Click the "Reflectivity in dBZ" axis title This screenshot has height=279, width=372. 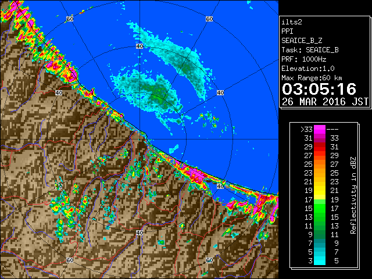click(x=353, y=195)
